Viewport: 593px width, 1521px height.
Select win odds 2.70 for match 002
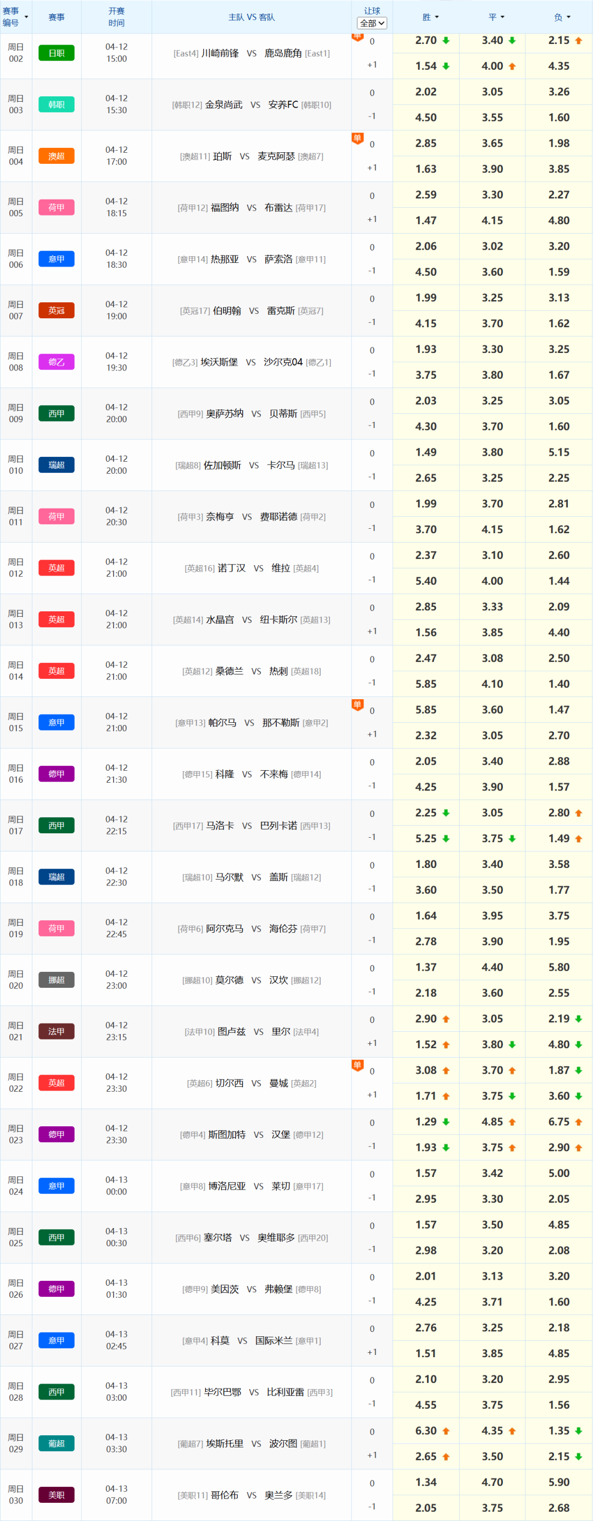click(426, 40)
